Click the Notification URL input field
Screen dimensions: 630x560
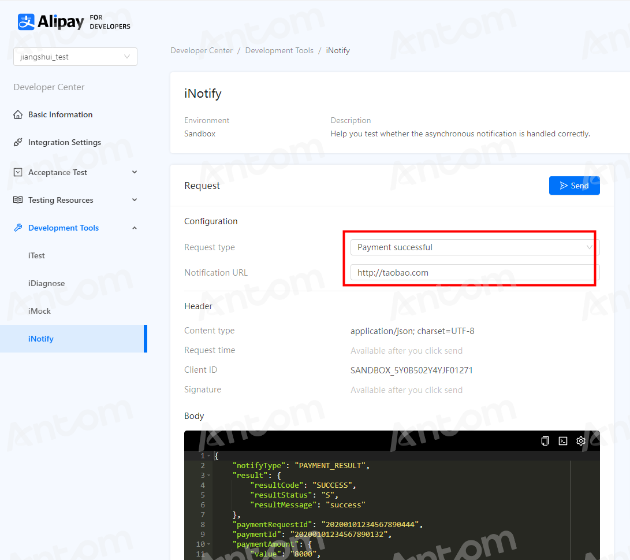click(475, 273)
